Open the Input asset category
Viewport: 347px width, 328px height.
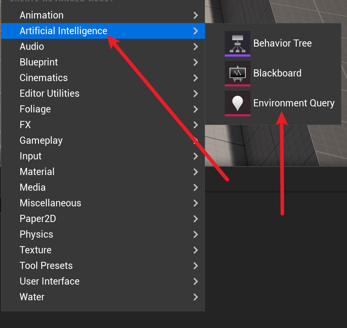tap(31, 156)
